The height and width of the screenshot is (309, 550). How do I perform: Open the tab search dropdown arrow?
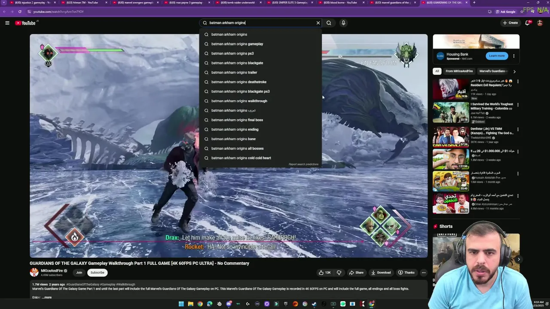(x=4, y=3)
